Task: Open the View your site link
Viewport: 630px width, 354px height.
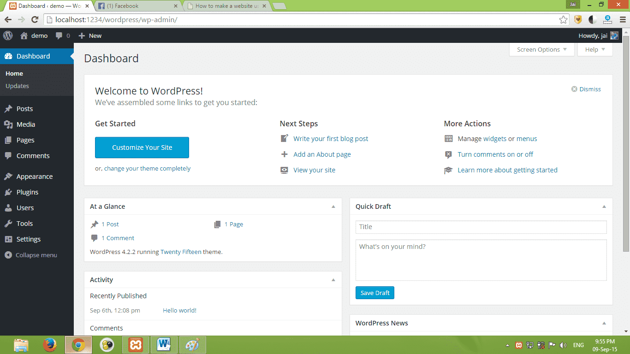Action: [314, 170]
